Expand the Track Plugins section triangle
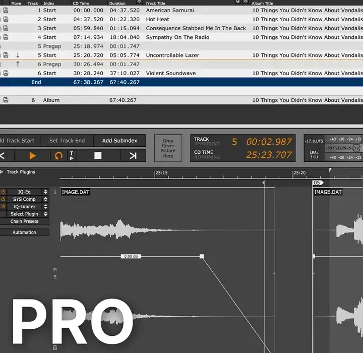The width and height of the screenshot is (363, 353). tap(2, 172)
